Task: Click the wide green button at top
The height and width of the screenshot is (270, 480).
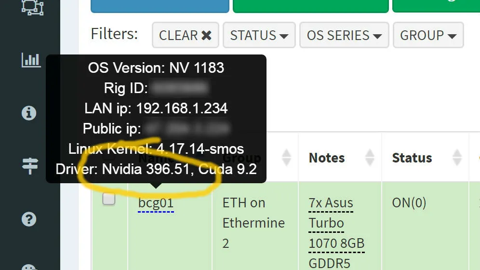Action: [311, 5]
